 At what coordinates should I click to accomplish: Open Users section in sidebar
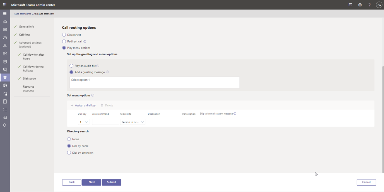click(x=5, y=38)
